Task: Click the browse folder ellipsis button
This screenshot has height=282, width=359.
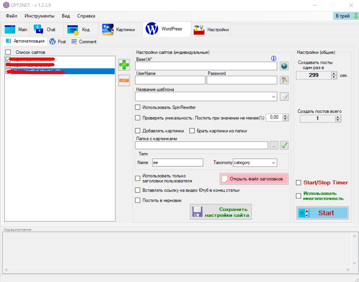Action: pyautogui.click(x=274, y=145)
